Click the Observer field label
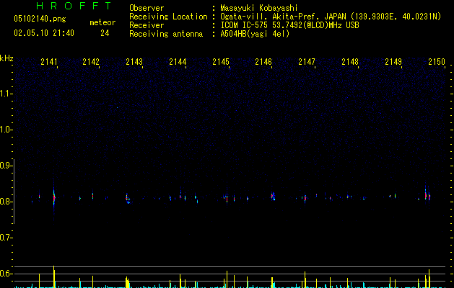 147,8
